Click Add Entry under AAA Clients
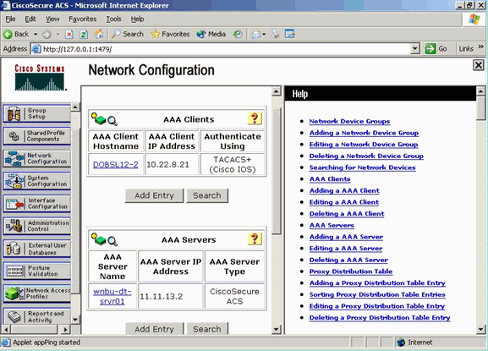Image resolution: width=488 pixels, height=351 pixels. pyautogui.click(x=155, y=195)
